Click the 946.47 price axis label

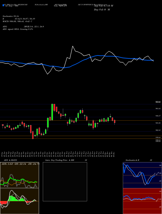coord(158,116)
